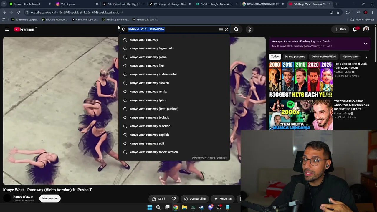Image resolution: width=377 pixels, height=212 pixels.
Task: Open the account avatar menu
Action: click(x=366, y=29)
